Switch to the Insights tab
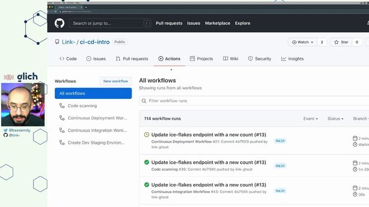The height and width of the screenshot is (207, 369). coord(292,59)
